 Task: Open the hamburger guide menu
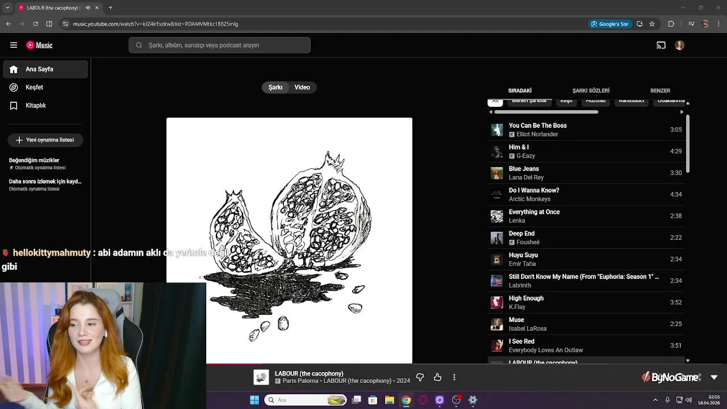point(13,45)
